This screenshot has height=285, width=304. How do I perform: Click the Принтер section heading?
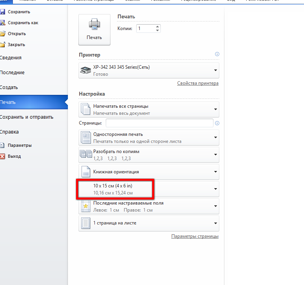point(90,55)
